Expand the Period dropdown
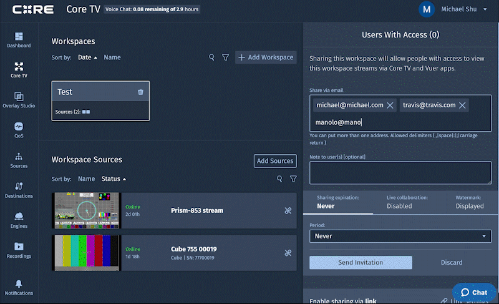Screen dimensions: 499x304 pyautogui.click(x=400, y=236)
